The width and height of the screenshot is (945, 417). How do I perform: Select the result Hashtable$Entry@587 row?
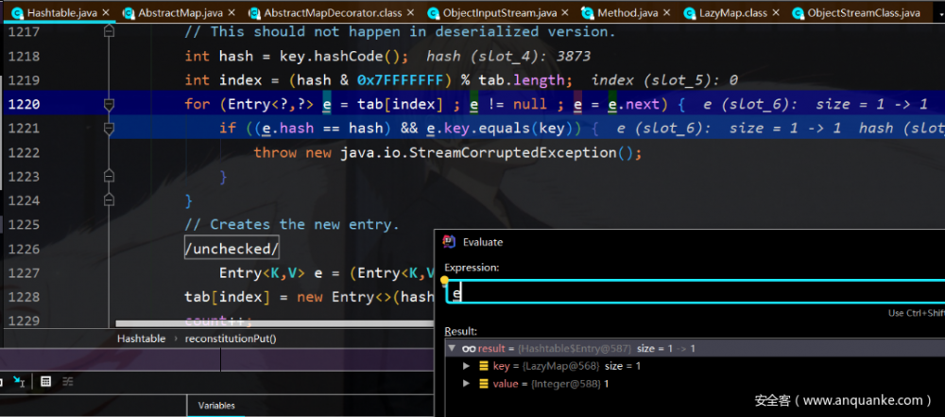(x=695, y=348)
